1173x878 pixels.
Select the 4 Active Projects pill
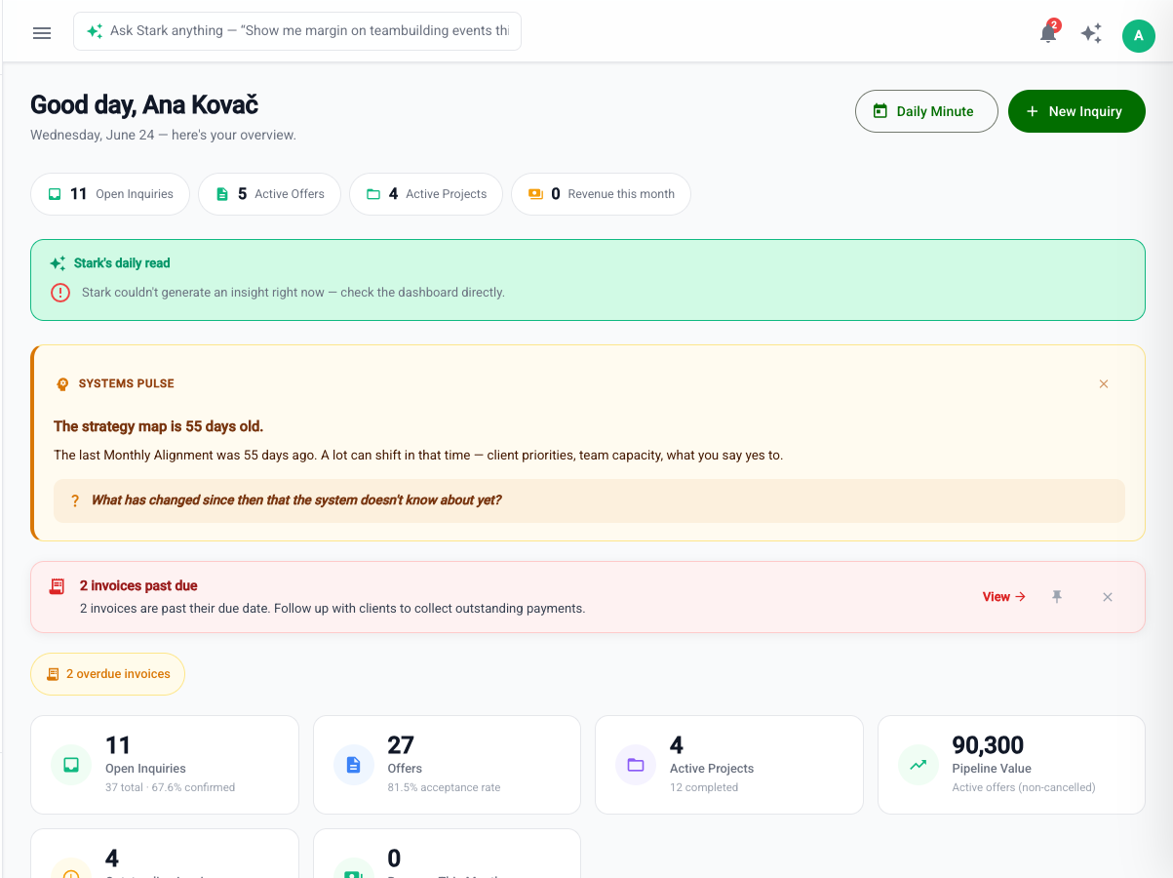click(426, 194)
